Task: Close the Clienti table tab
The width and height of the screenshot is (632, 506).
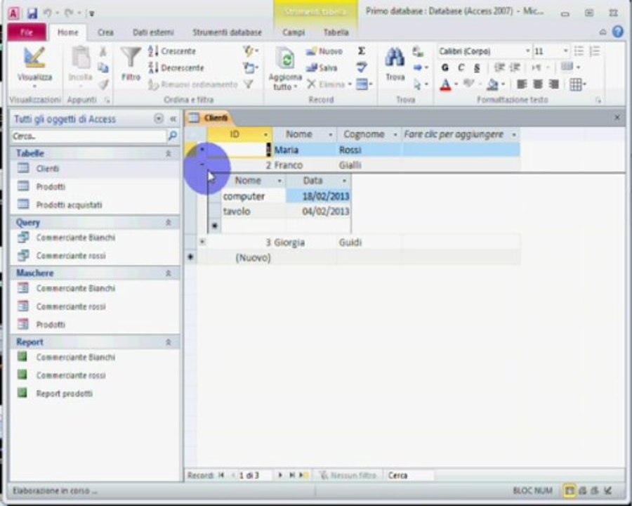Action: tap(617, 118)
